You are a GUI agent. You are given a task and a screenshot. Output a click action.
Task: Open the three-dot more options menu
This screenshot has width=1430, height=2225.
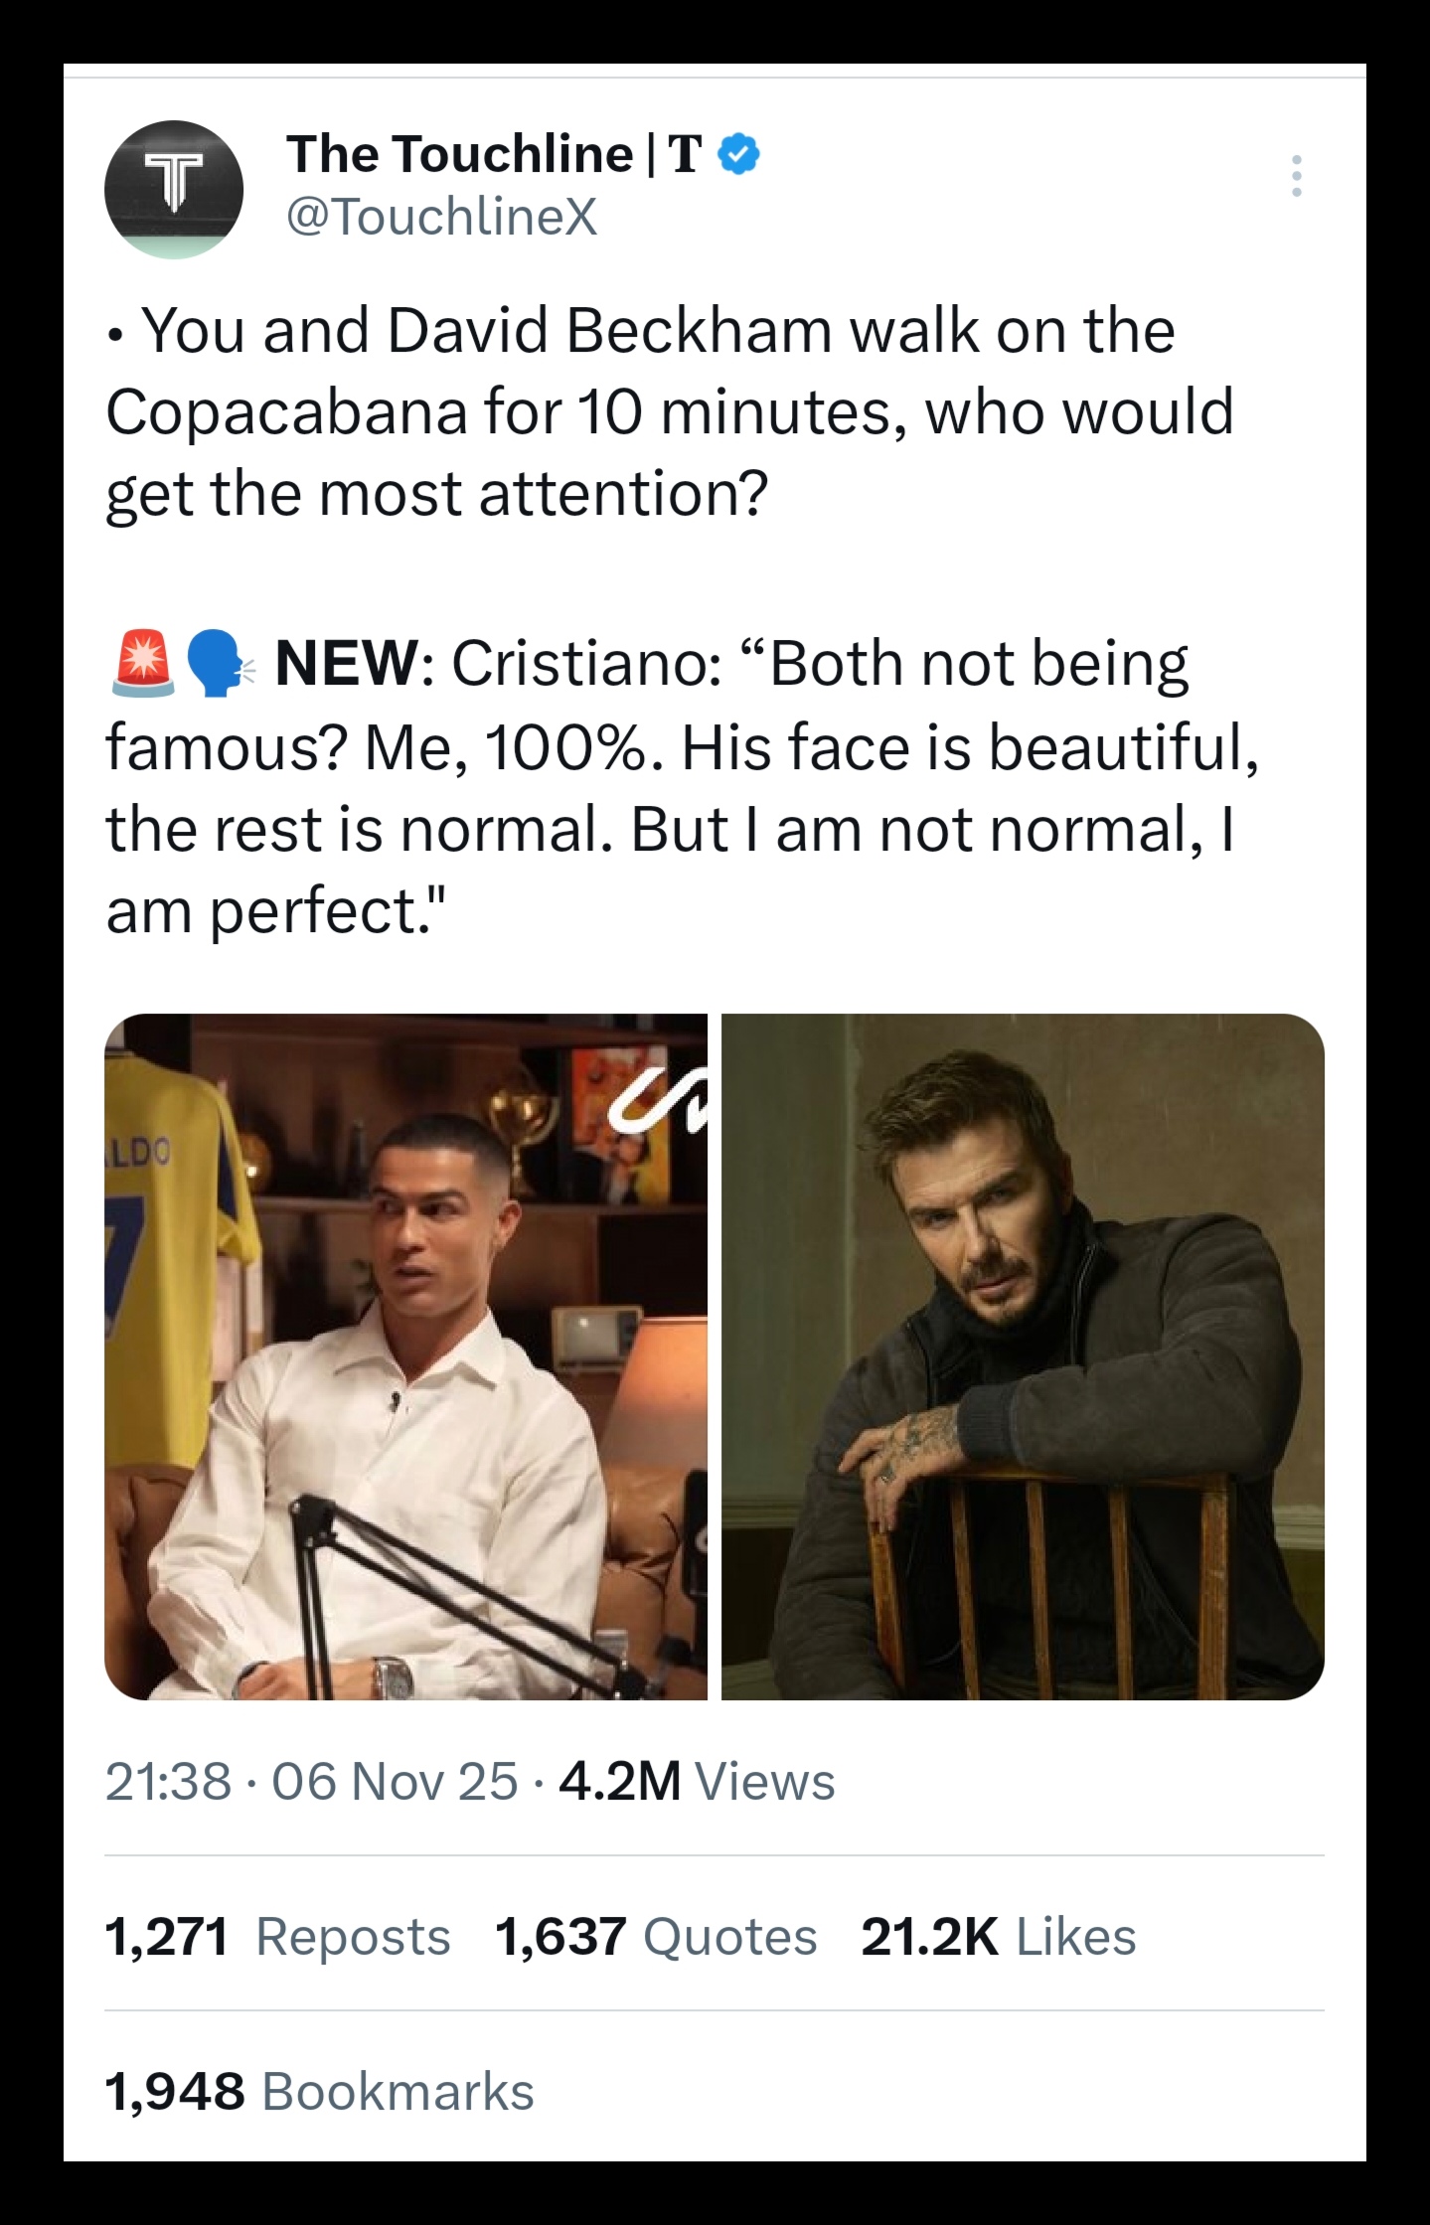tap(1295, 176)
